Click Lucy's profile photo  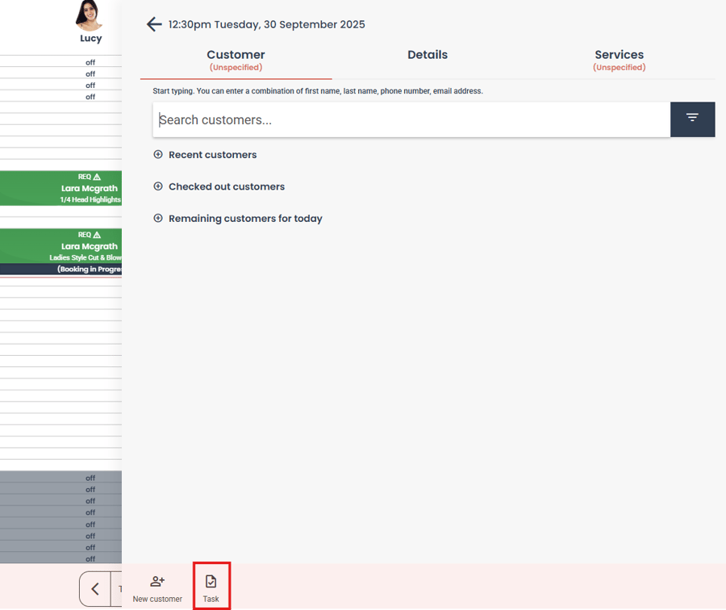pos(90,15)
